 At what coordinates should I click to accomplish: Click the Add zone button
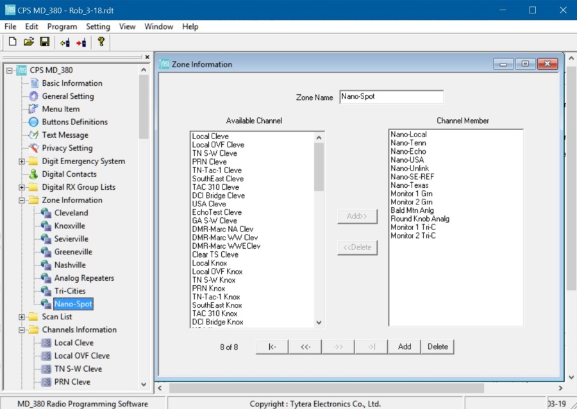(x=405, y=347)
